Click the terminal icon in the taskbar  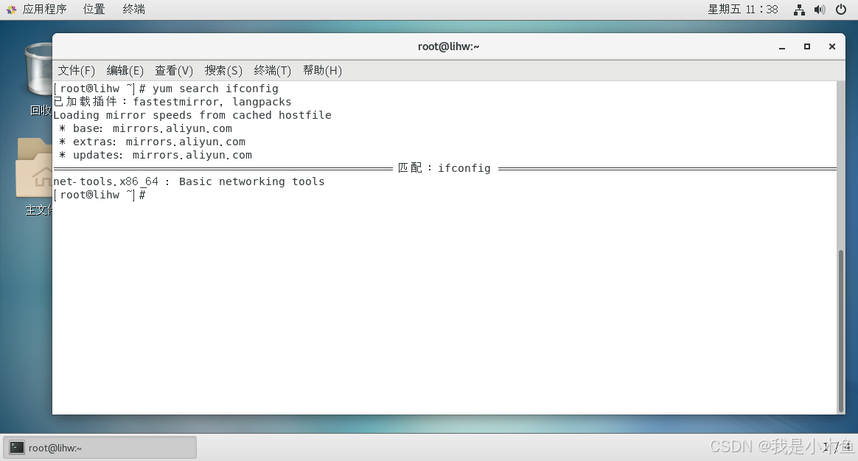17,448
